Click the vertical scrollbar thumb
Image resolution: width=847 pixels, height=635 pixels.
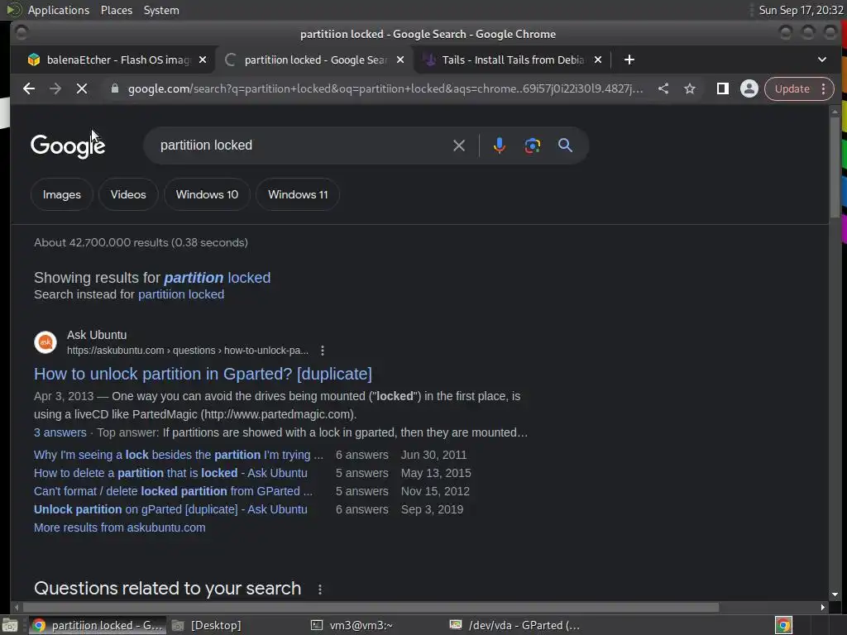click(835, 167)
